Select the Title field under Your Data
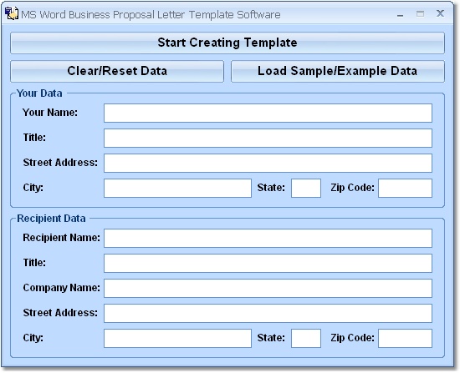 [268, 138]
